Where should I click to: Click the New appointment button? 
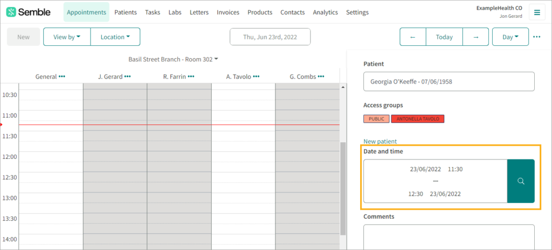click(24, 37)
